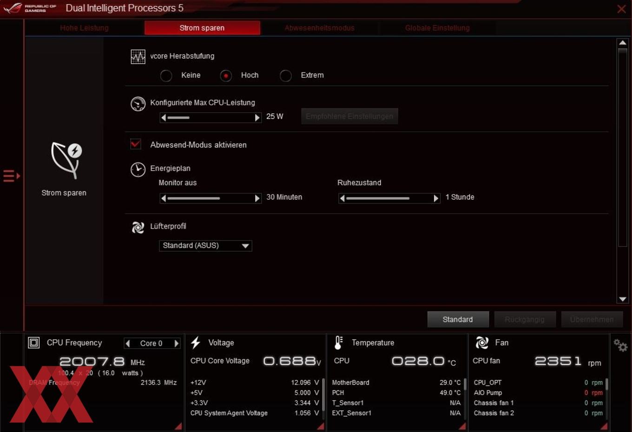The height and width of the screenshot is (432, 632).
Task: Select Extrem vcore downgrade option
Action: point(286,76)
